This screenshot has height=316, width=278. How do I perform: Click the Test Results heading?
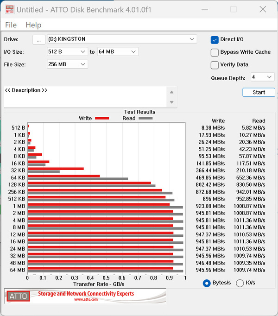139,112
